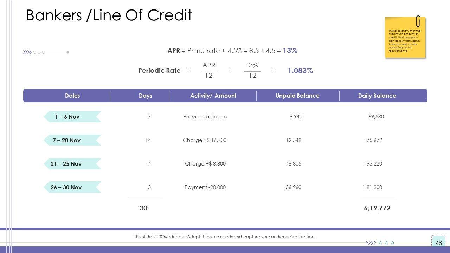
Task: Click the Unpaid Balance column header
Action: click(297, 96)
